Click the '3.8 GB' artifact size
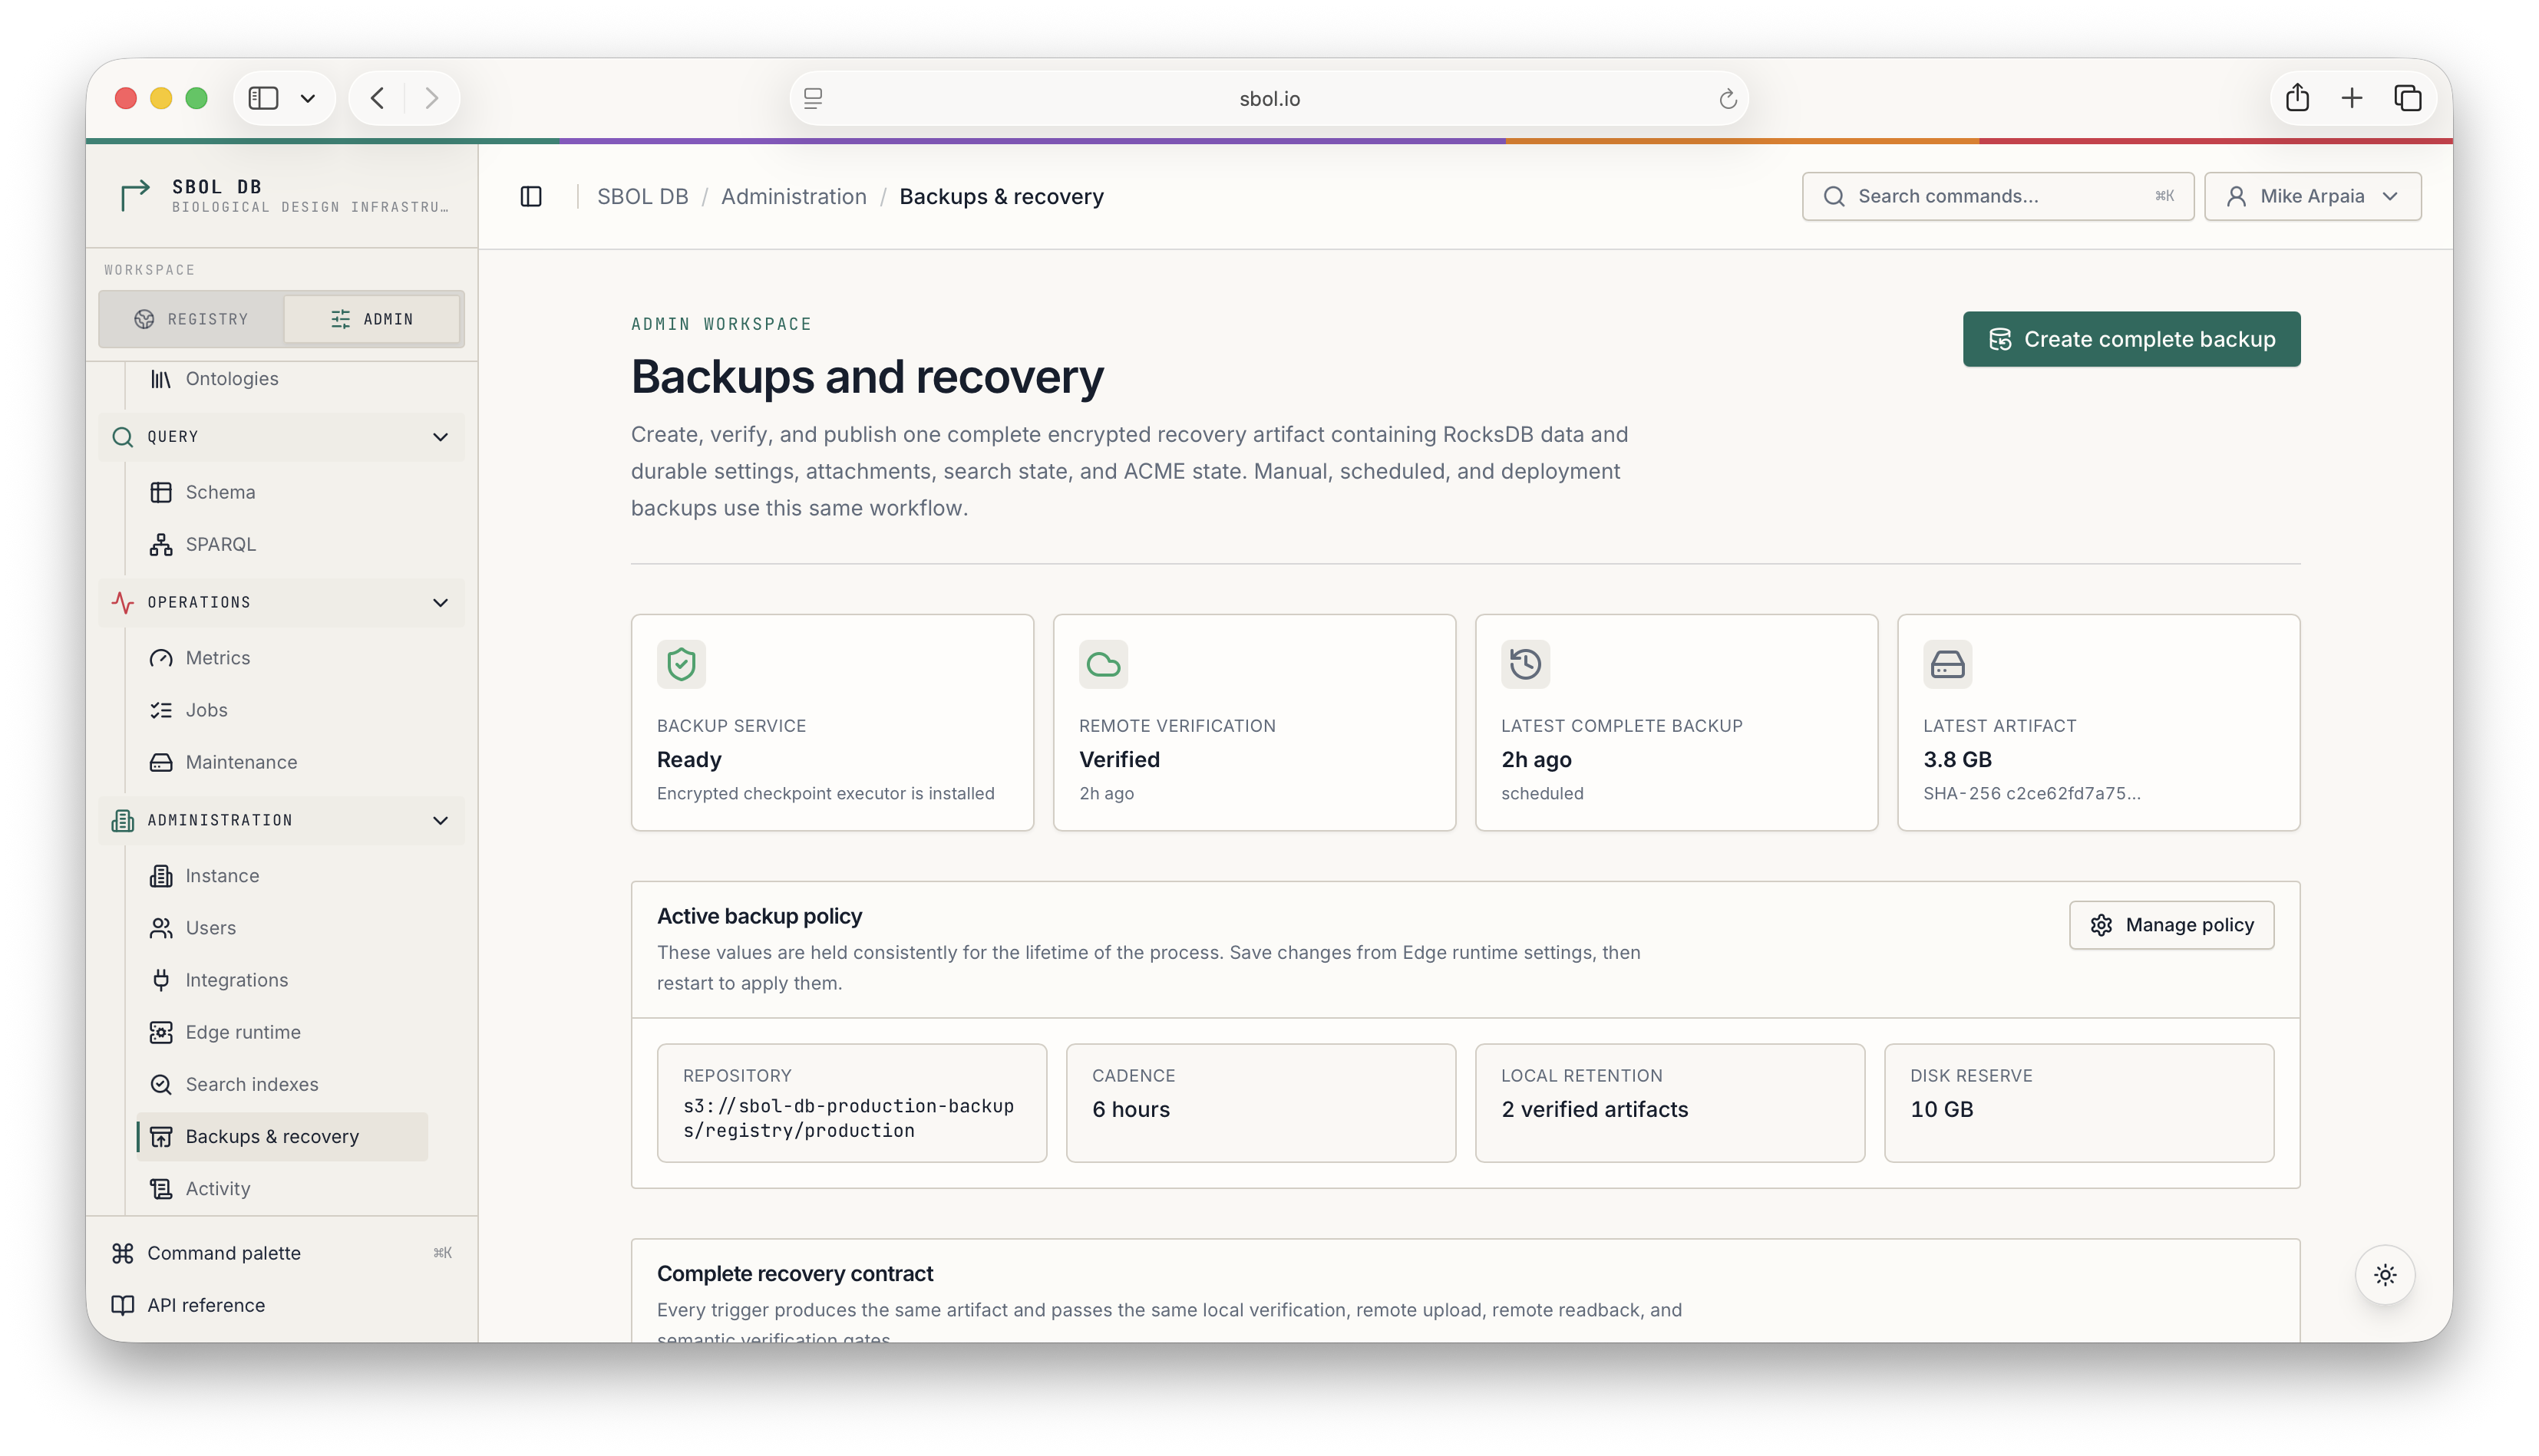Viewport: 2539px width, 1456px height. coord(1956,759)
